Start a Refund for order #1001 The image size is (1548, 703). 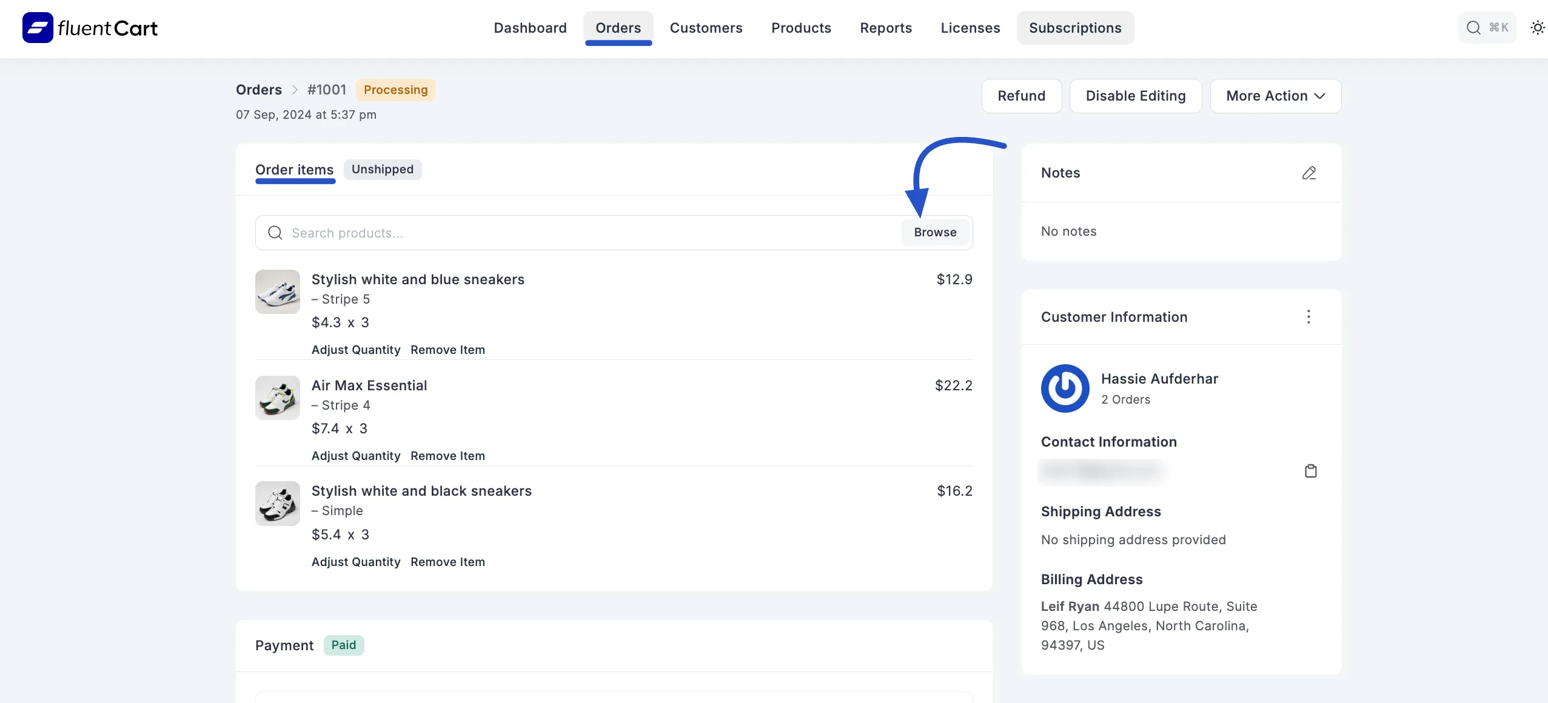point(1021,96)
